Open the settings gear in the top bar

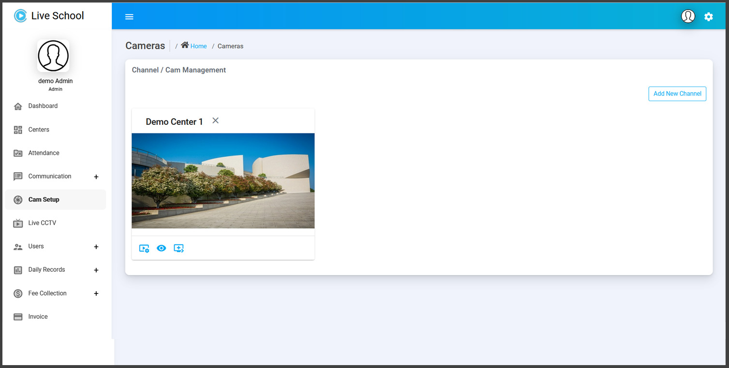(x=708, y=17)
